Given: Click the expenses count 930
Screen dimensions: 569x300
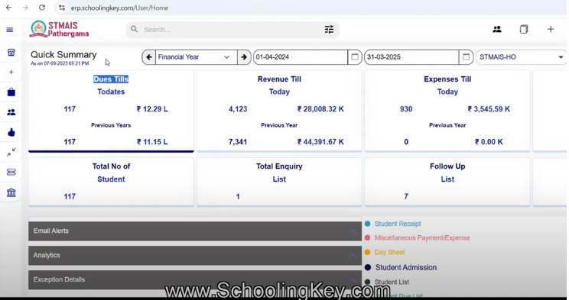Looking at the screenshot, I should tap(406, 109).
